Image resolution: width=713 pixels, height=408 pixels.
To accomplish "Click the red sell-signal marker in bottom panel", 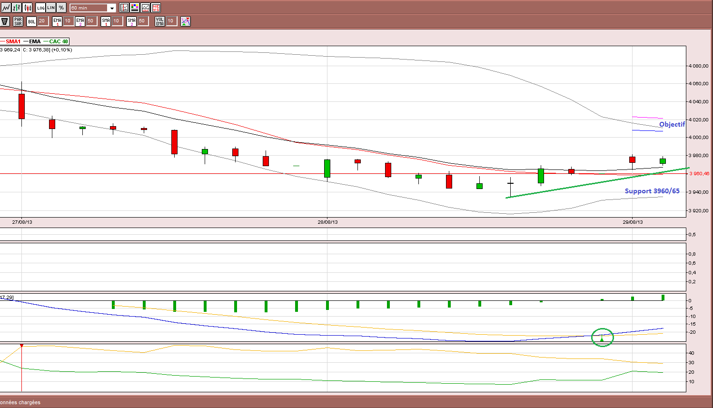I will pos(21,346).
